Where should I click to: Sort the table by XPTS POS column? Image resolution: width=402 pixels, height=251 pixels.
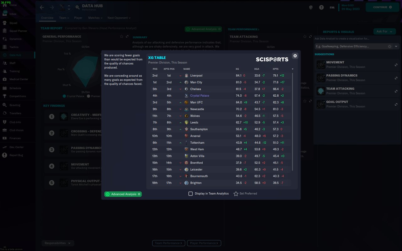(x=169, y=69)
